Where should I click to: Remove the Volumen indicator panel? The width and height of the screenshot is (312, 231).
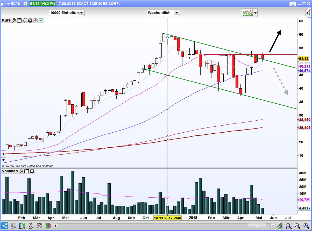click(x=32, y=171)
